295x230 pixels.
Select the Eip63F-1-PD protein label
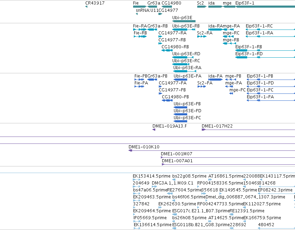click(x=260, y=83)
